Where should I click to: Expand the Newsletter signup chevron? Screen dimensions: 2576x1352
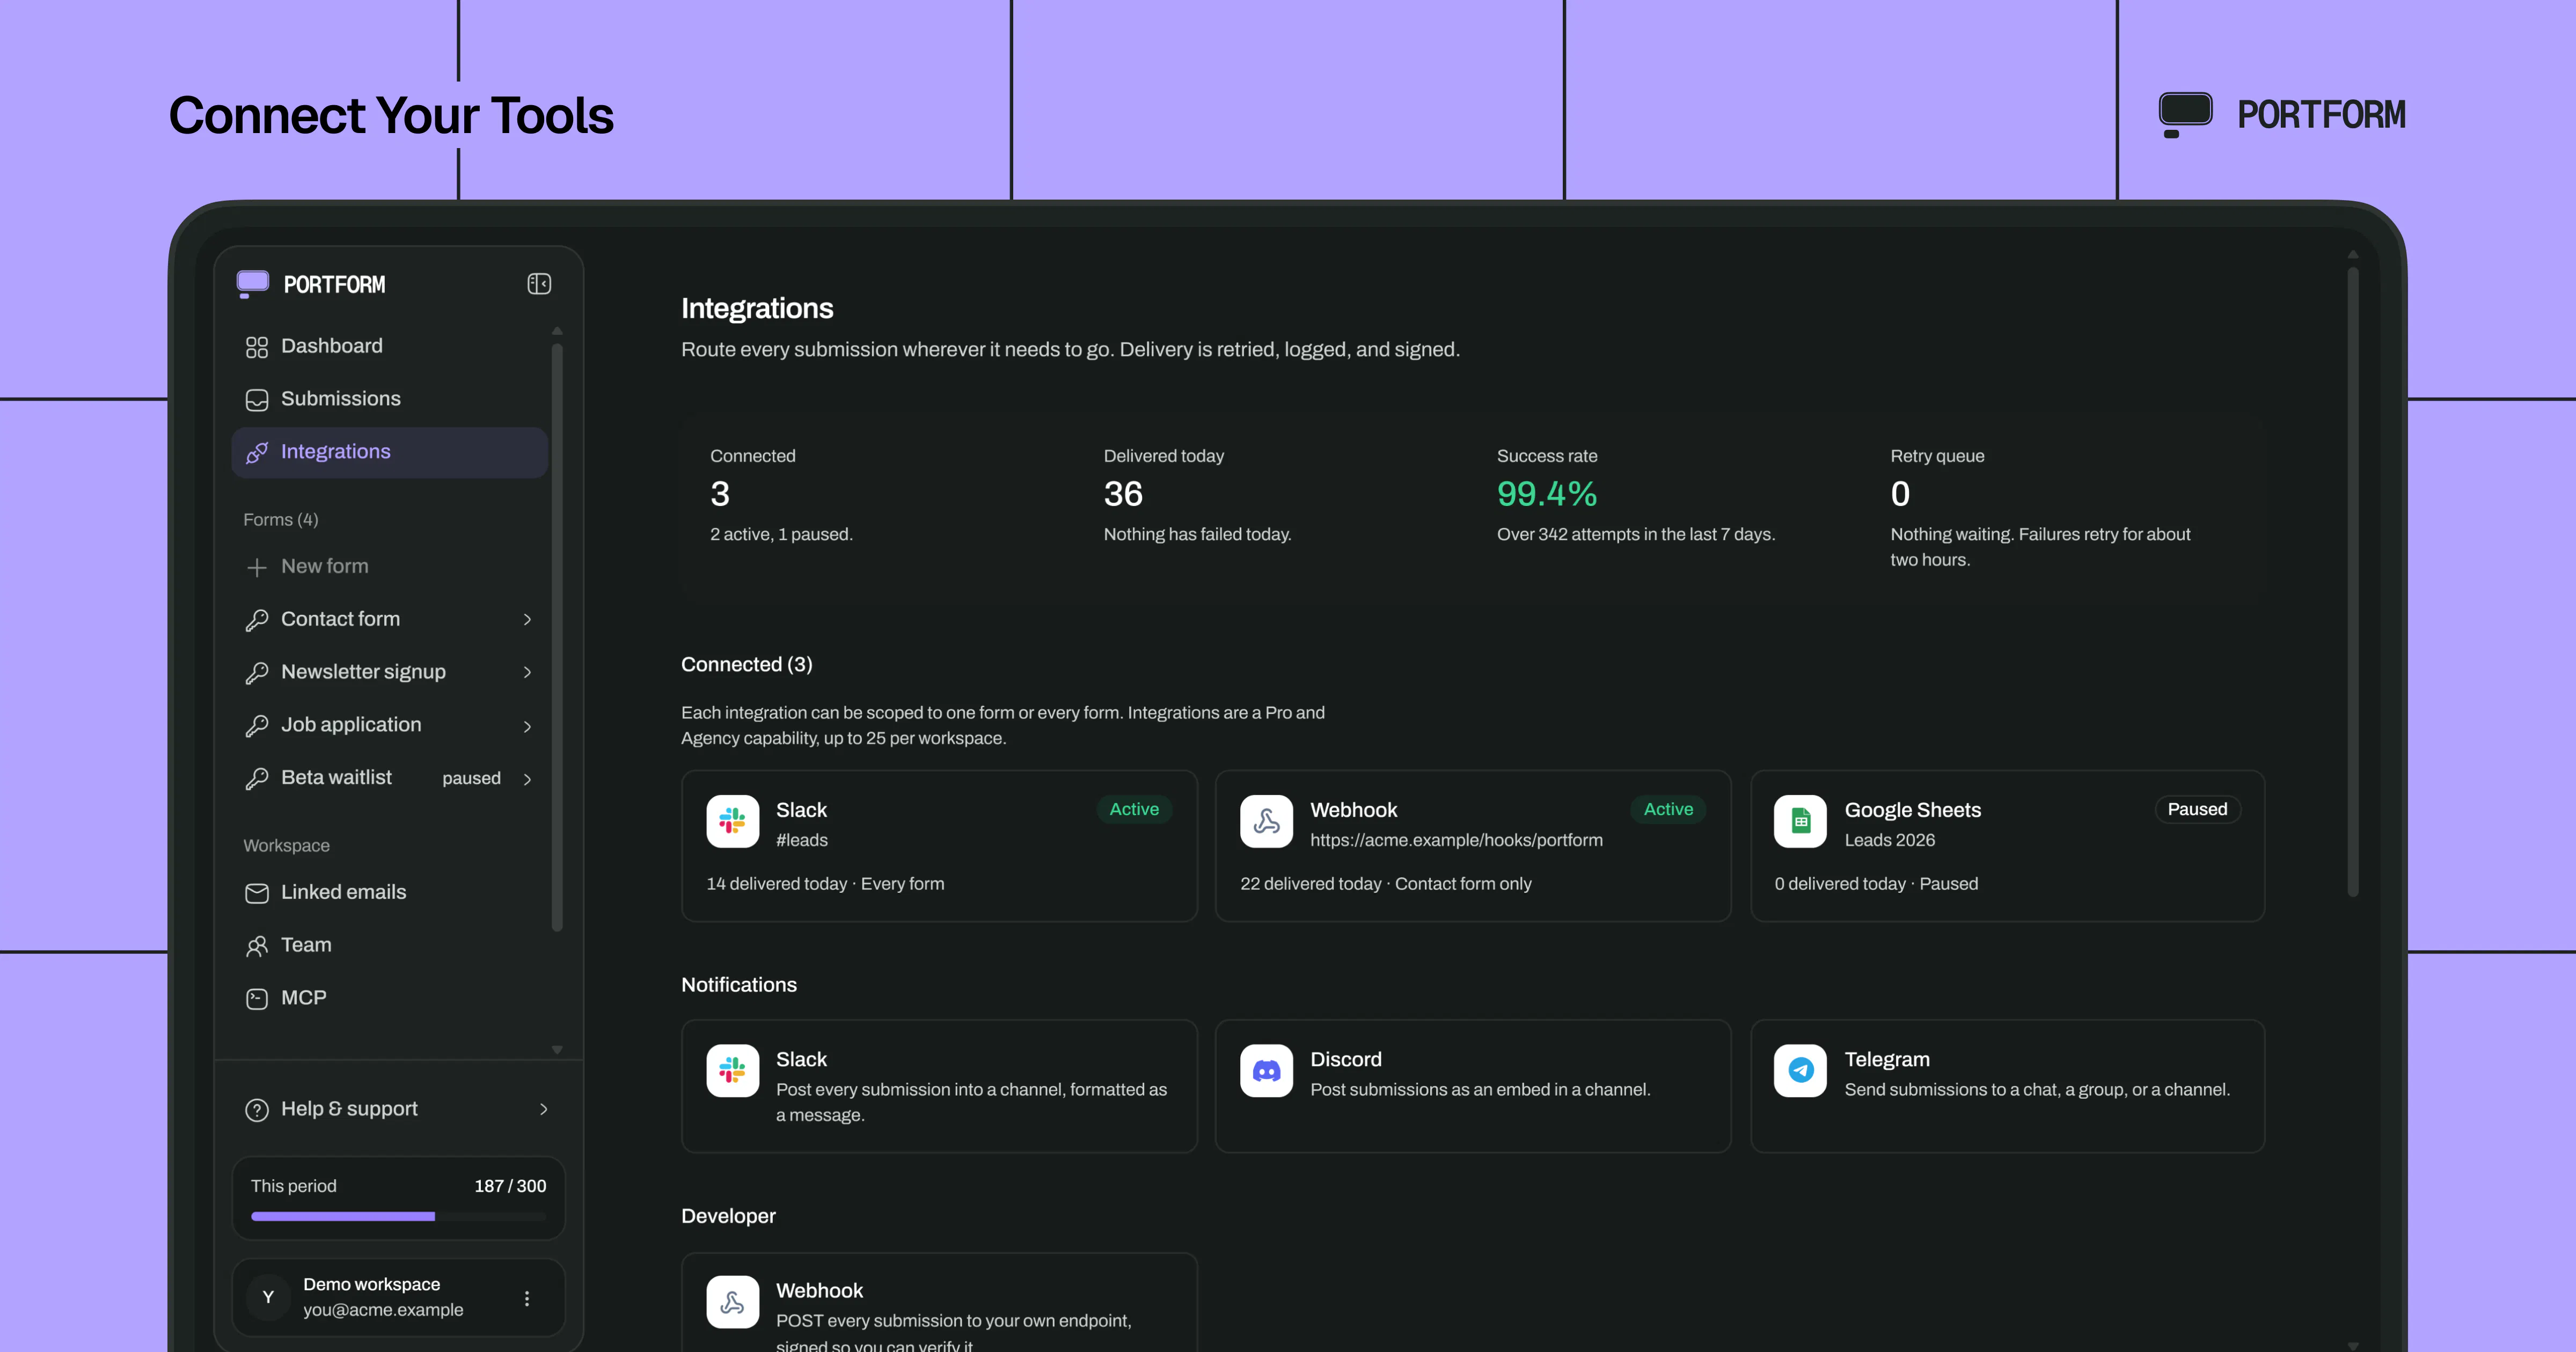coord(527,673)
